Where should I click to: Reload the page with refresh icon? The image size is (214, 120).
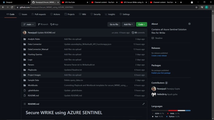(x=12, y=7)
